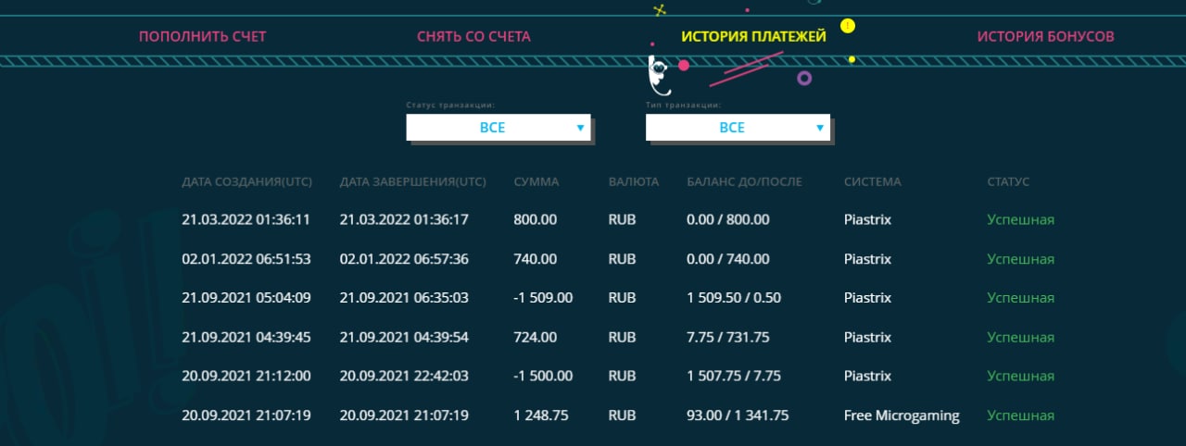Click the Статус column header
Image resolution: width=1186 pixels, height=446 pixels.
pos(1008,181)
